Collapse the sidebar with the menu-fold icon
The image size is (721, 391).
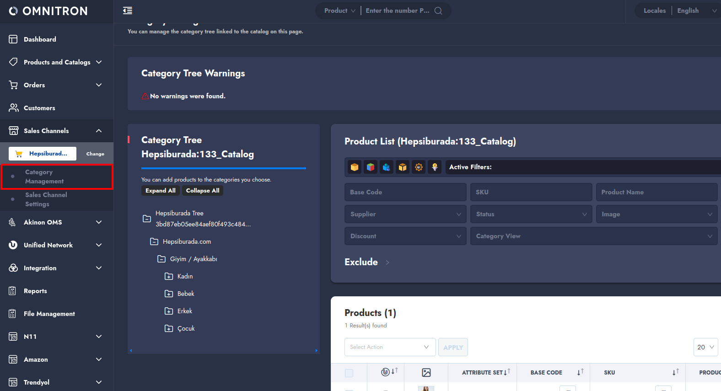click(x=128, y=11)
